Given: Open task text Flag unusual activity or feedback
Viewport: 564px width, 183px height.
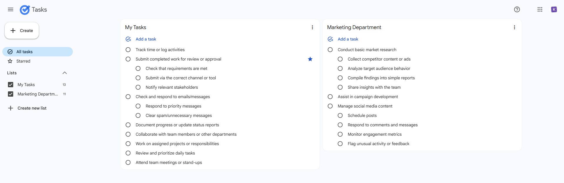Looking at the screenshot, I should coord(378,144).
